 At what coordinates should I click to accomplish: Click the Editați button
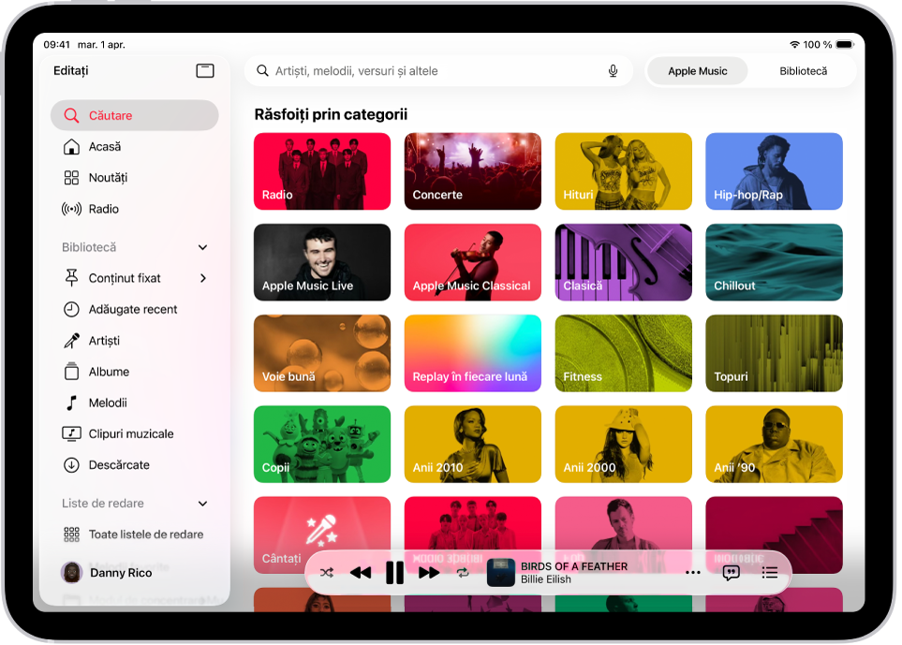pos(71,71)
